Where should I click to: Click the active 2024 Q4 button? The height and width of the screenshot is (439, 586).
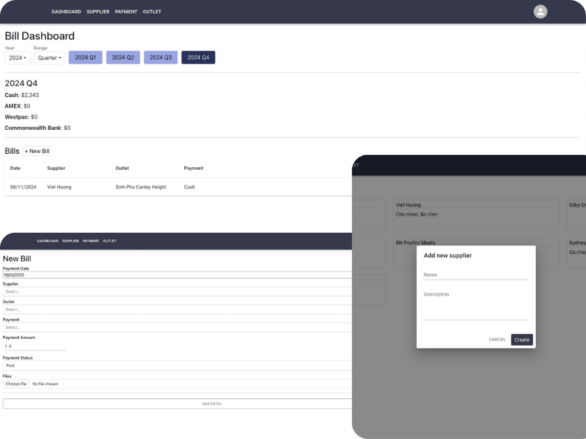(x=198, y=58)
